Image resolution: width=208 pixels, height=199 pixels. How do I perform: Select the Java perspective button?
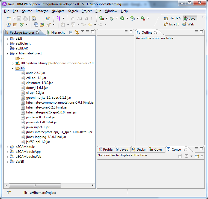(x=190, y=18)
